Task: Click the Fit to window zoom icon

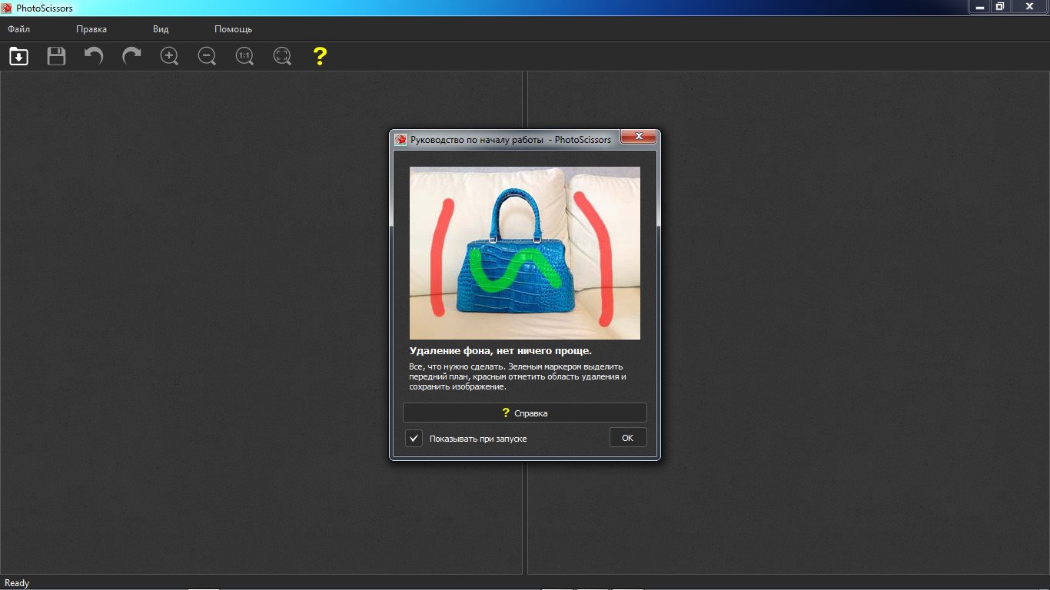Action: click(282, 56)
